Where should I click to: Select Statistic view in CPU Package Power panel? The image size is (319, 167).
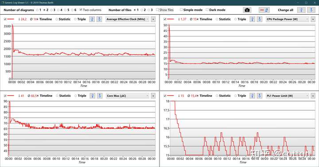pyautogui.click(x=223, y=19)
